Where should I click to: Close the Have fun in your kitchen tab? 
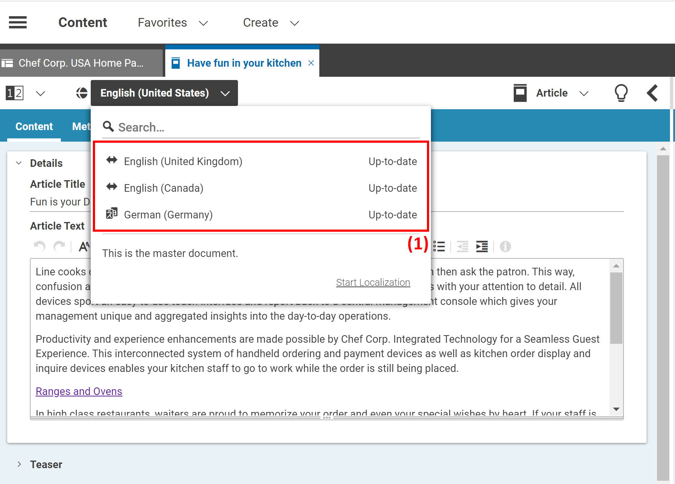[x=311, y=63]
